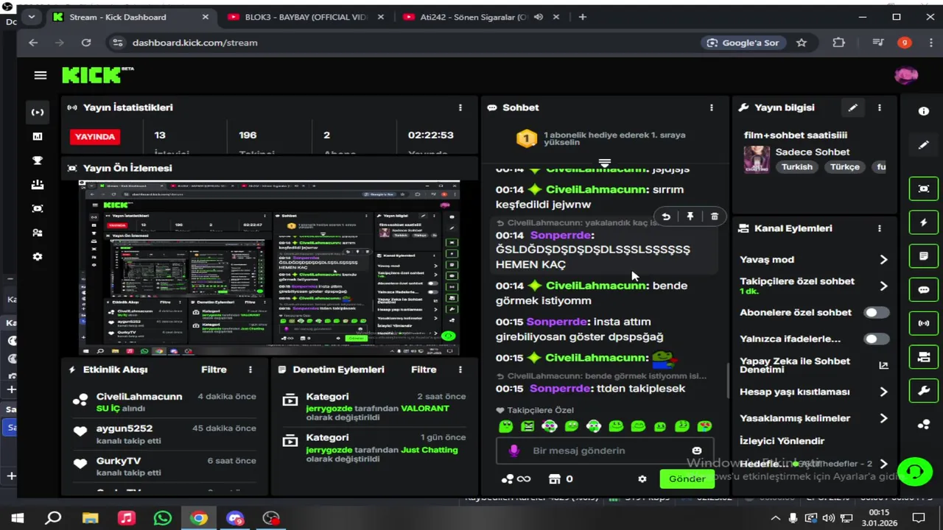Open the hamburger menu beside KICK logo
943x530 pixels.
click(x=41, y=75)
